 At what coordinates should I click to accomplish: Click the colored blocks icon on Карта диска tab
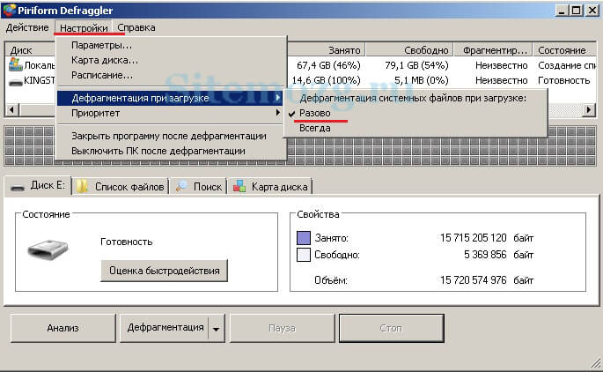coord(239,186)
